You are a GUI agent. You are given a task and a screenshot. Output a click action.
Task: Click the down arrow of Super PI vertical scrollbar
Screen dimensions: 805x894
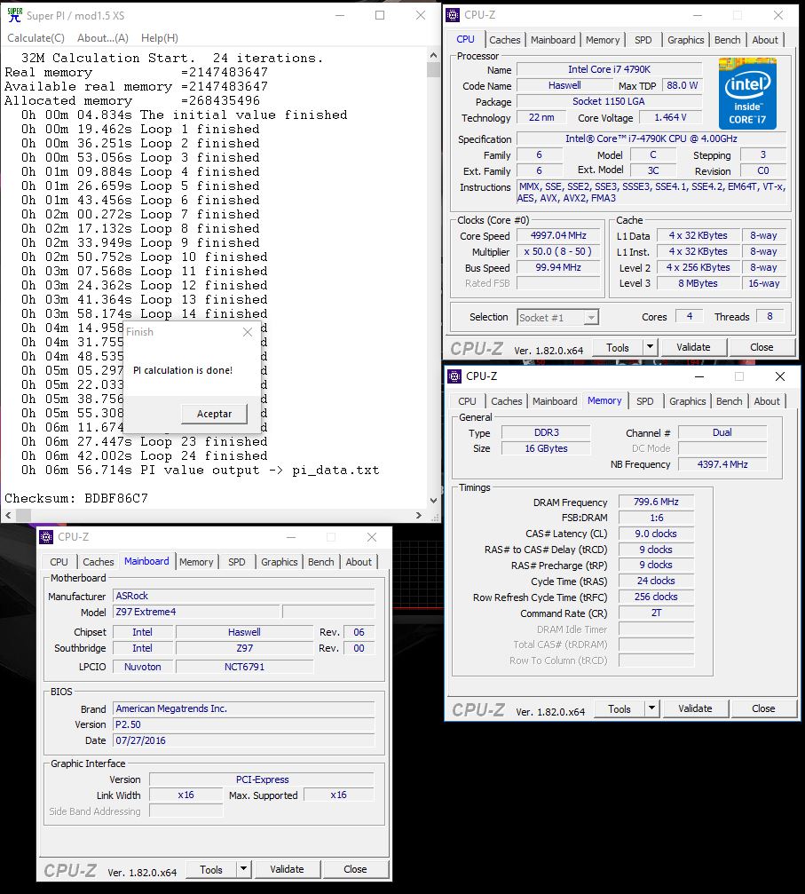point(433,501)
